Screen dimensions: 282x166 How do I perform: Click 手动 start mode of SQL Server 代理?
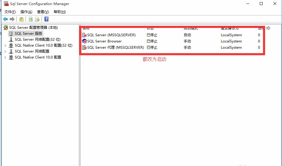click(x=187, y=48)
